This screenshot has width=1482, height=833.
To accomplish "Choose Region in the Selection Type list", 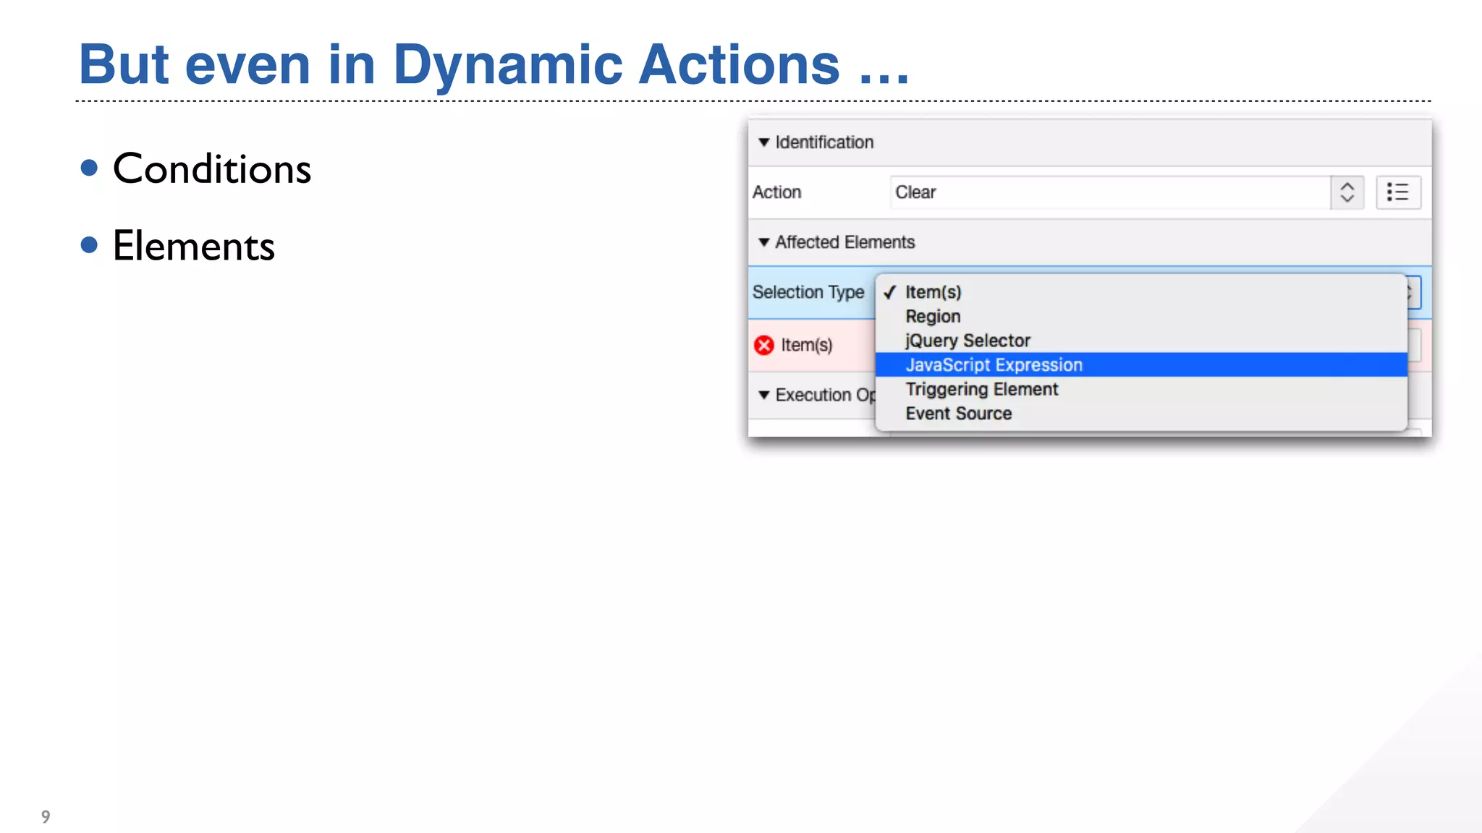I will pos(1141,317).
